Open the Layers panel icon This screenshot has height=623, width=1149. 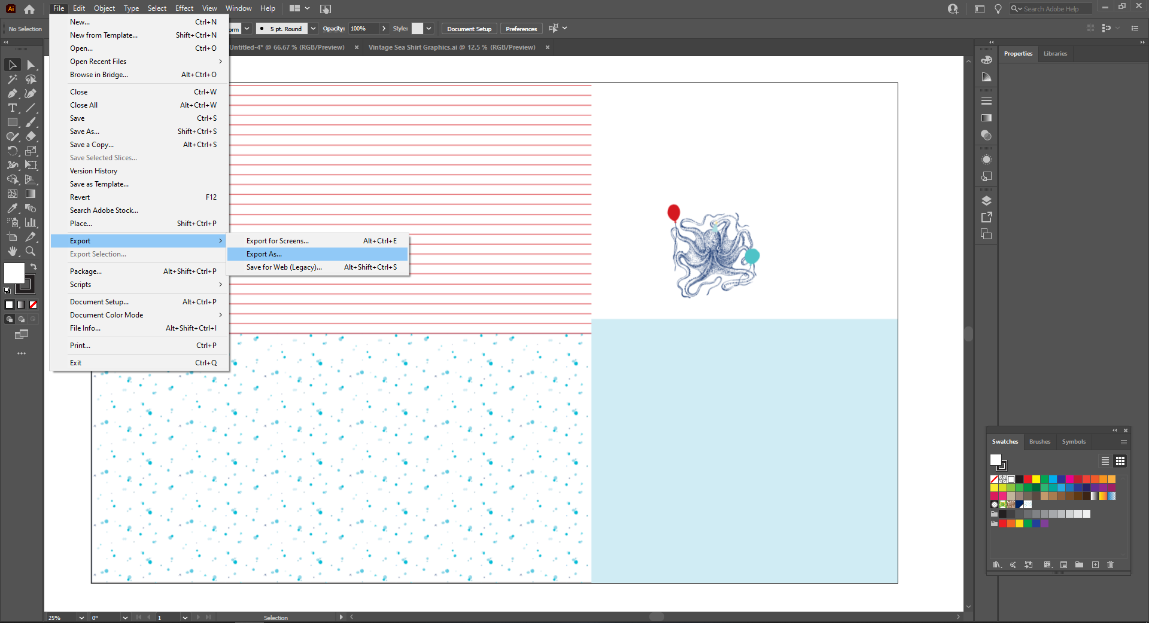(x=986, y=200)
